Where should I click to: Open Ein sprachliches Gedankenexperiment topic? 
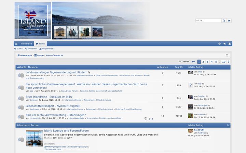pyautogui.click(x=86, y=86)
